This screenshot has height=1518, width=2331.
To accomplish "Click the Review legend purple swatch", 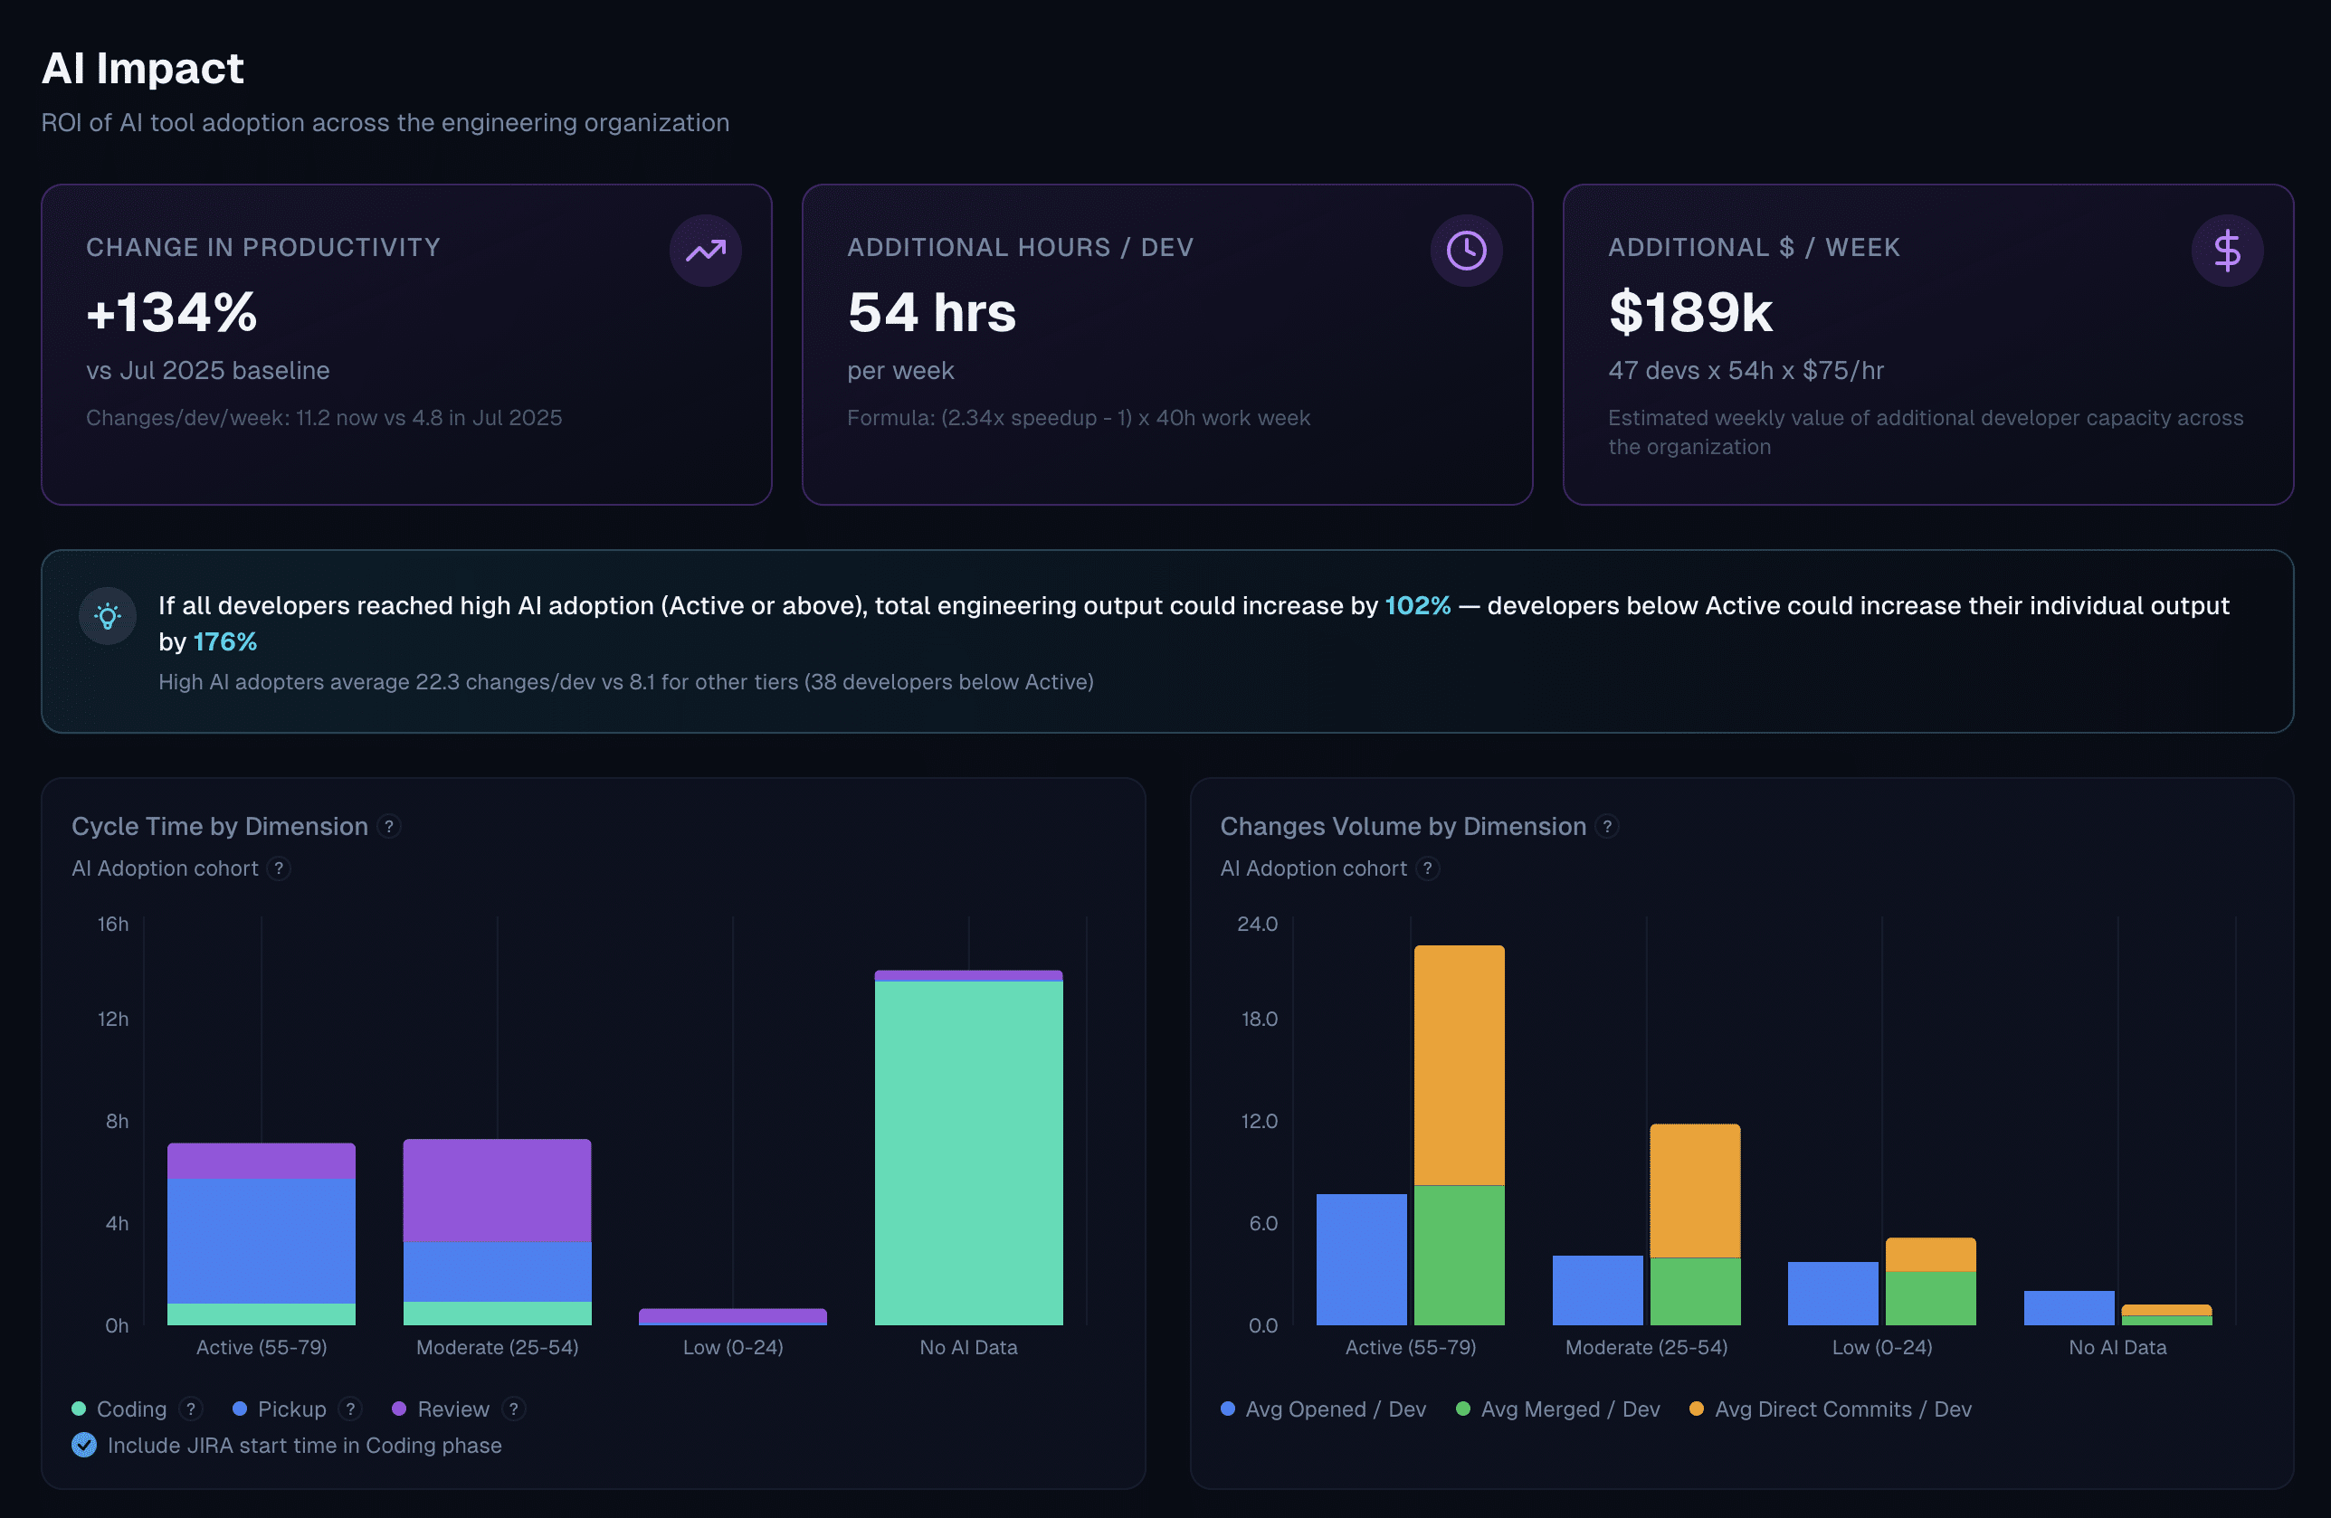I will click(399, 1409).
